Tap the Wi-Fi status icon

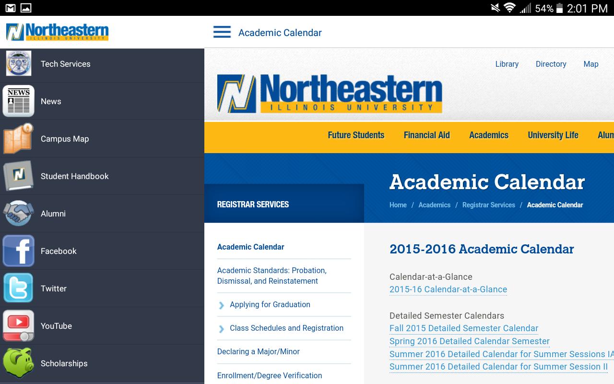click(509, 8)
